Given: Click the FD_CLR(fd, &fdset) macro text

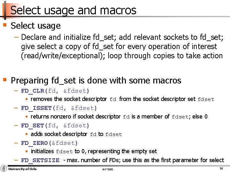Looking at the screenshot, I should point(55,91).
